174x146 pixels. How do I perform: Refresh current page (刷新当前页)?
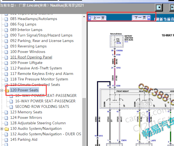coord(164,19)
